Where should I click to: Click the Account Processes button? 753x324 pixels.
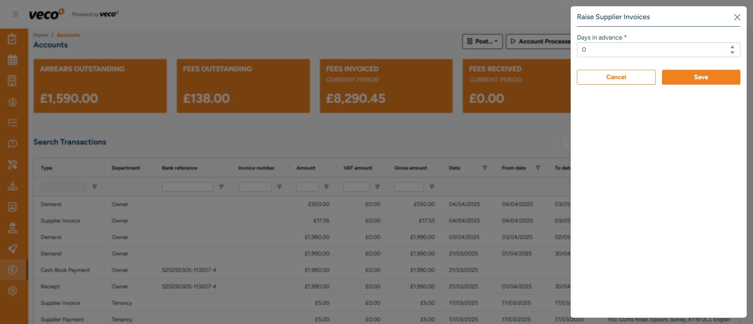tap(540, 42)
